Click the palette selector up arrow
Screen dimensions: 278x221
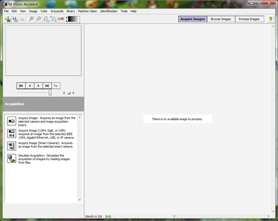tap(66, 18)
